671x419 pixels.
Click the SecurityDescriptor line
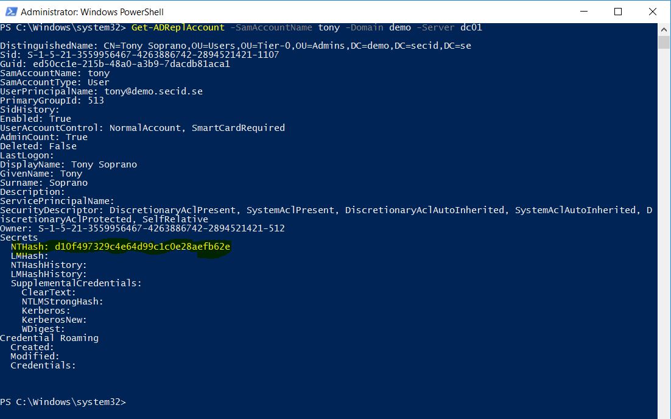(x=326, y=214)
